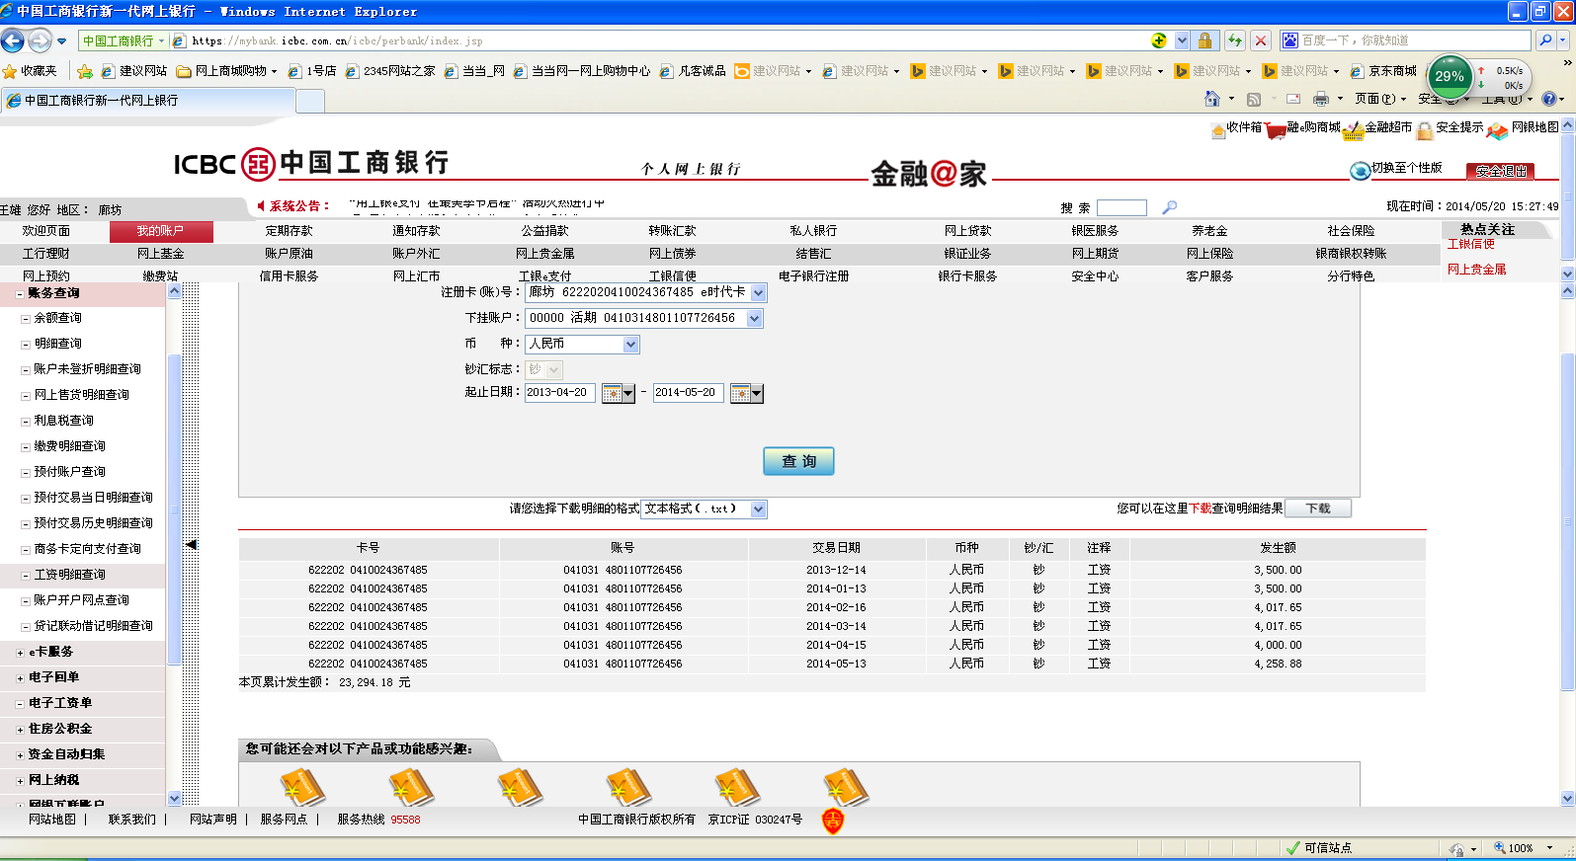
Task: Click the 切换至个性版 switch icon
Action: 1360,170
